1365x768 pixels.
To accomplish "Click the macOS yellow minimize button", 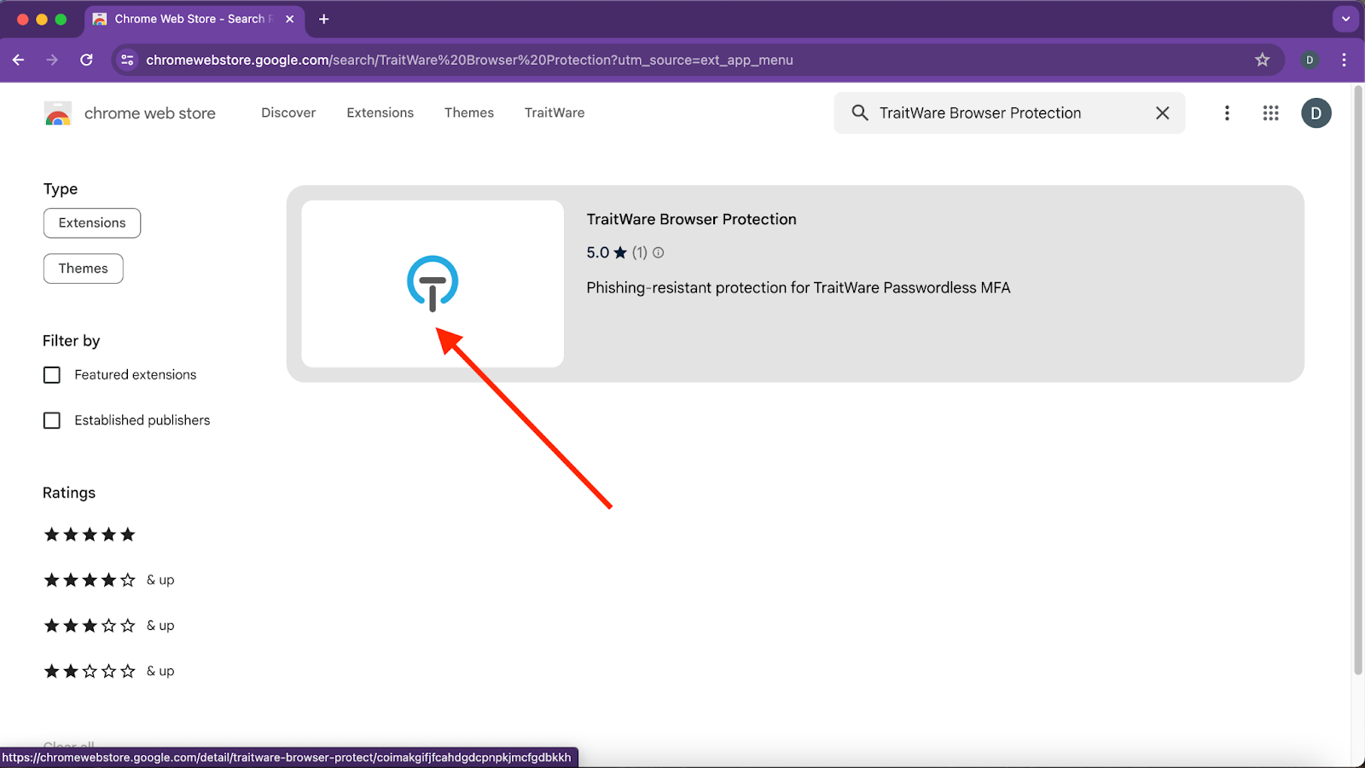I will pos(42,19).
